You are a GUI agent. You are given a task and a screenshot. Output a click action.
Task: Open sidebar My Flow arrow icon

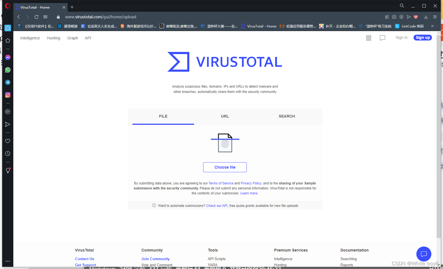click(8, 124)
